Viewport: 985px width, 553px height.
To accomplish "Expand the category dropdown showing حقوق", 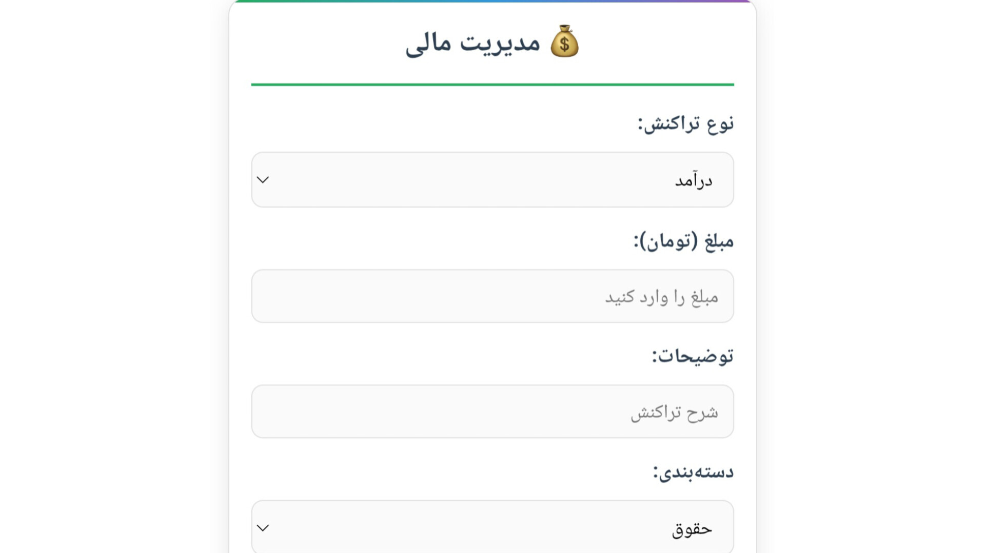I will click(493, 526).
